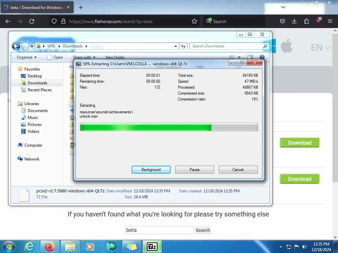
Task: Open Windows Media Player taskbar icon
Action: click(90, 246)
